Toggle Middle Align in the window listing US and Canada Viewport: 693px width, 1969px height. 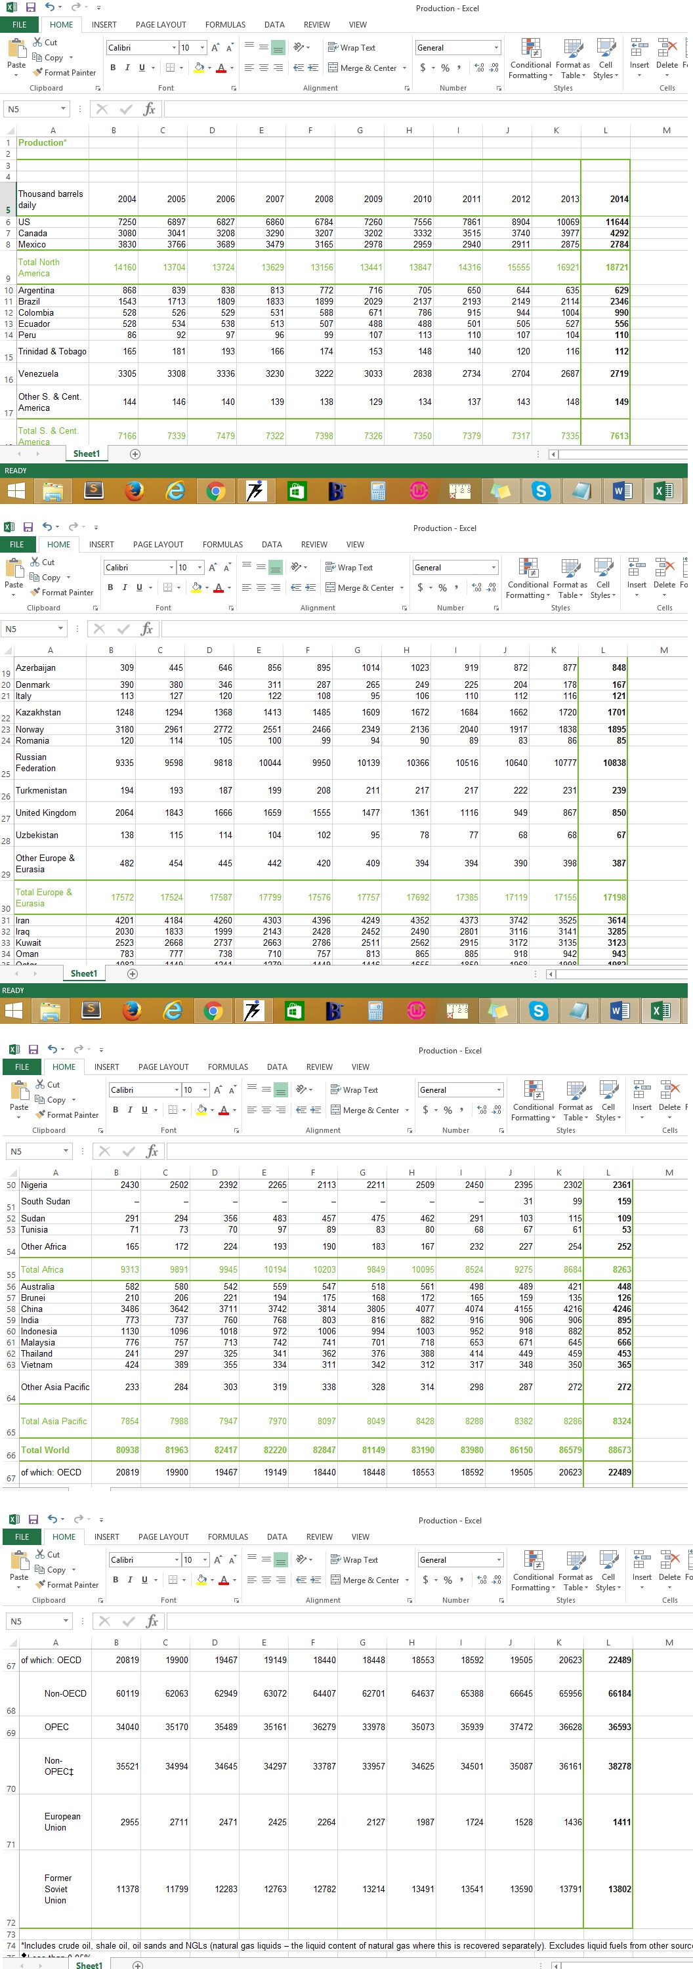tap(264, 47)
